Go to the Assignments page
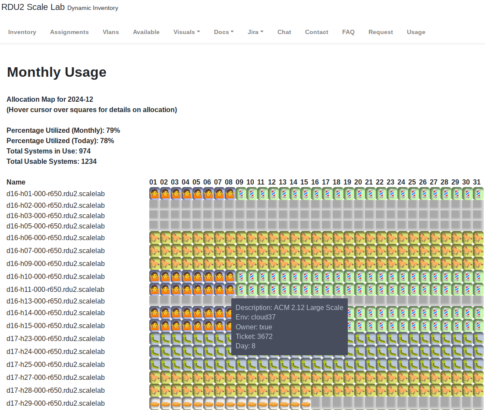Viewport: 485px width, 410px height. pyautogui.click(x=69, y=32)
